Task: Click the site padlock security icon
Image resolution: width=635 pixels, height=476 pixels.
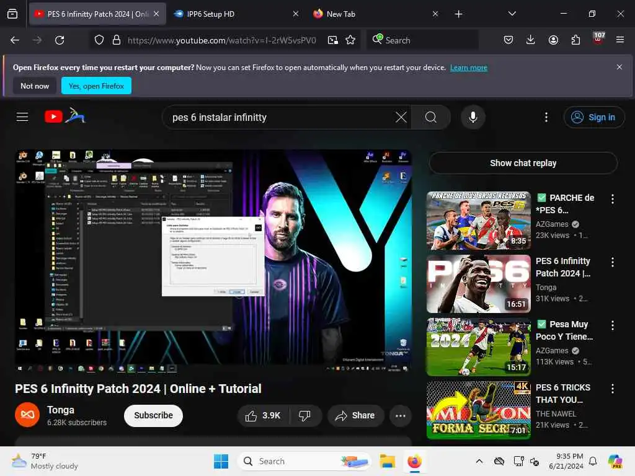Action: coord(117,40)
